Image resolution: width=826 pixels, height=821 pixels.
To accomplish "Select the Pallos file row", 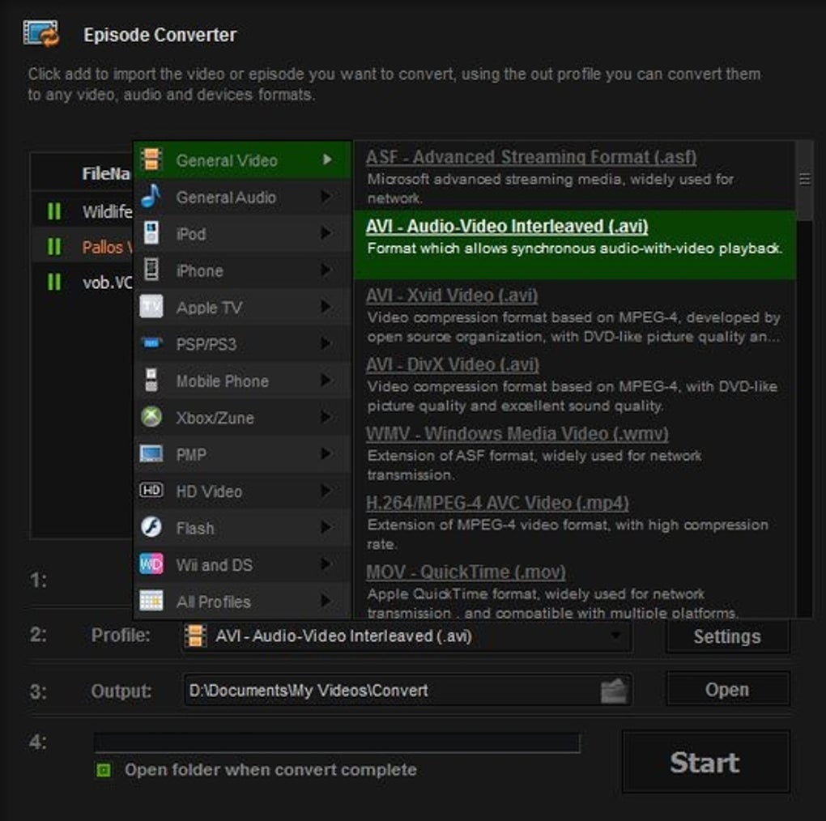I will click(82, 246).
